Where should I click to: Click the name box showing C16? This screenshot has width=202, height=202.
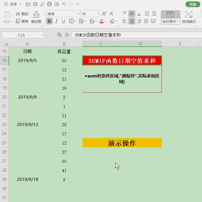(x=21, y=35)
